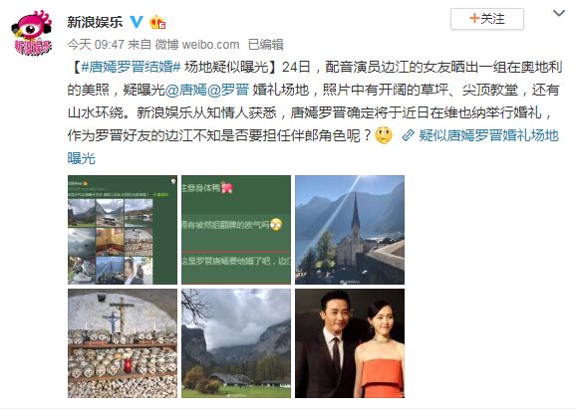Open the 疑似唐嫣罗晋婚礼场地曝光 article link
Screen dimensions: 577x415
tap(313, 146)
